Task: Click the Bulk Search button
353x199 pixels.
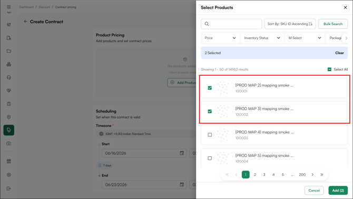Action: point(333,24)
